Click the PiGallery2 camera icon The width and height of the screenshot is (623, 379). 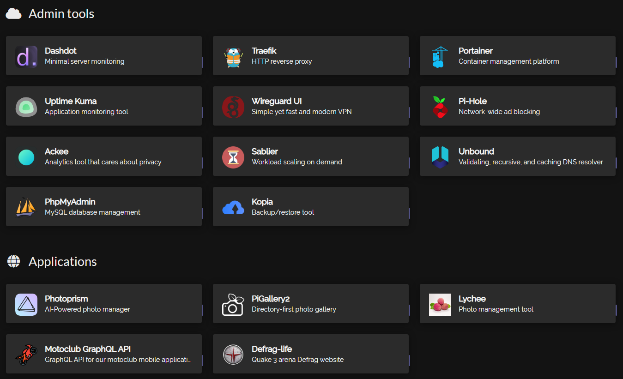pos(233,305)
